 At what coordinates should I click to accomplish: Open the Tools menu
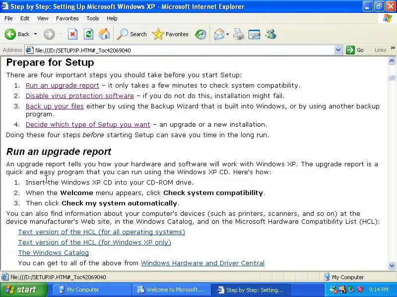tap(93, 18)
